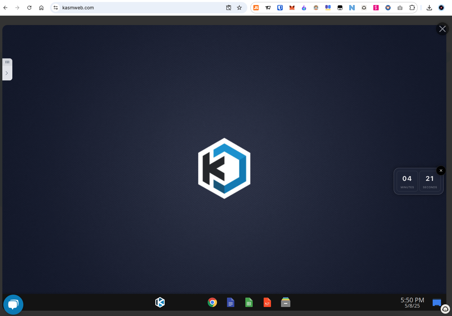Open the Extensions puzzle menu
The width and height of the screenshot is (452, 316).
point(412,8)
